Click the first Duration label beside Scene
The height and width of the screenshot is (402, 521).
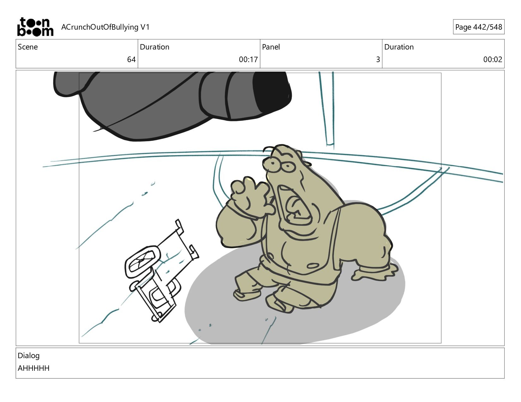click(155, 47)
